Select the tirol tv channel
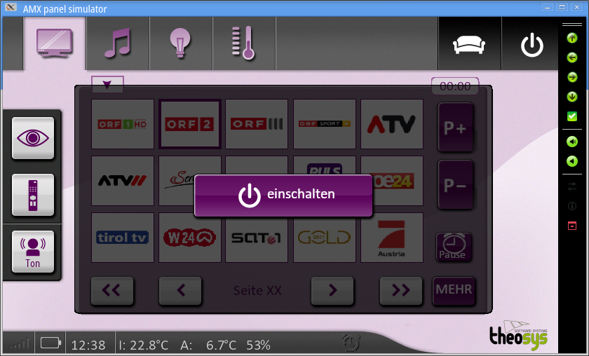Image resolution: width=589 pixels, height=356 pixels. (123, 238)
